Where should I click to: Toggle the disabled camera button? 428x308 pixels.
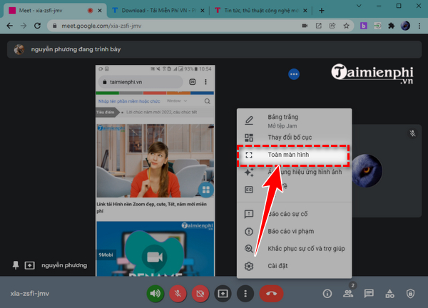(x=200, y=294)
